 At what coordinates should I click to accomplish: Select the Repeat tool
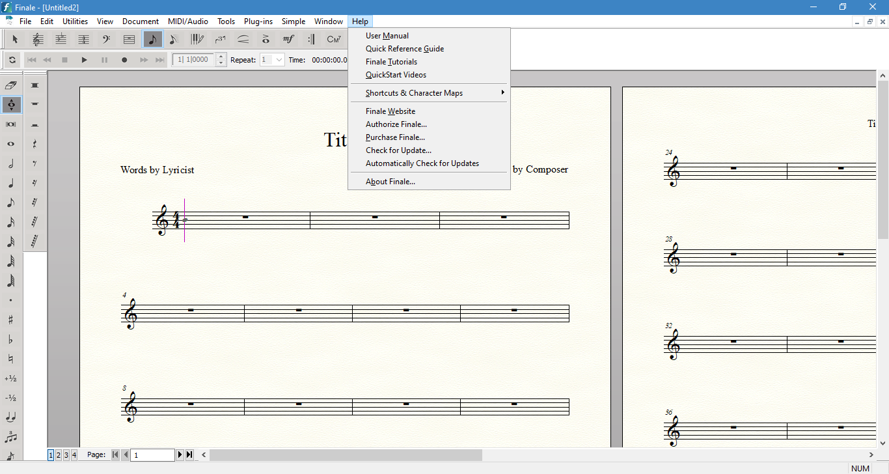(311, 39)
